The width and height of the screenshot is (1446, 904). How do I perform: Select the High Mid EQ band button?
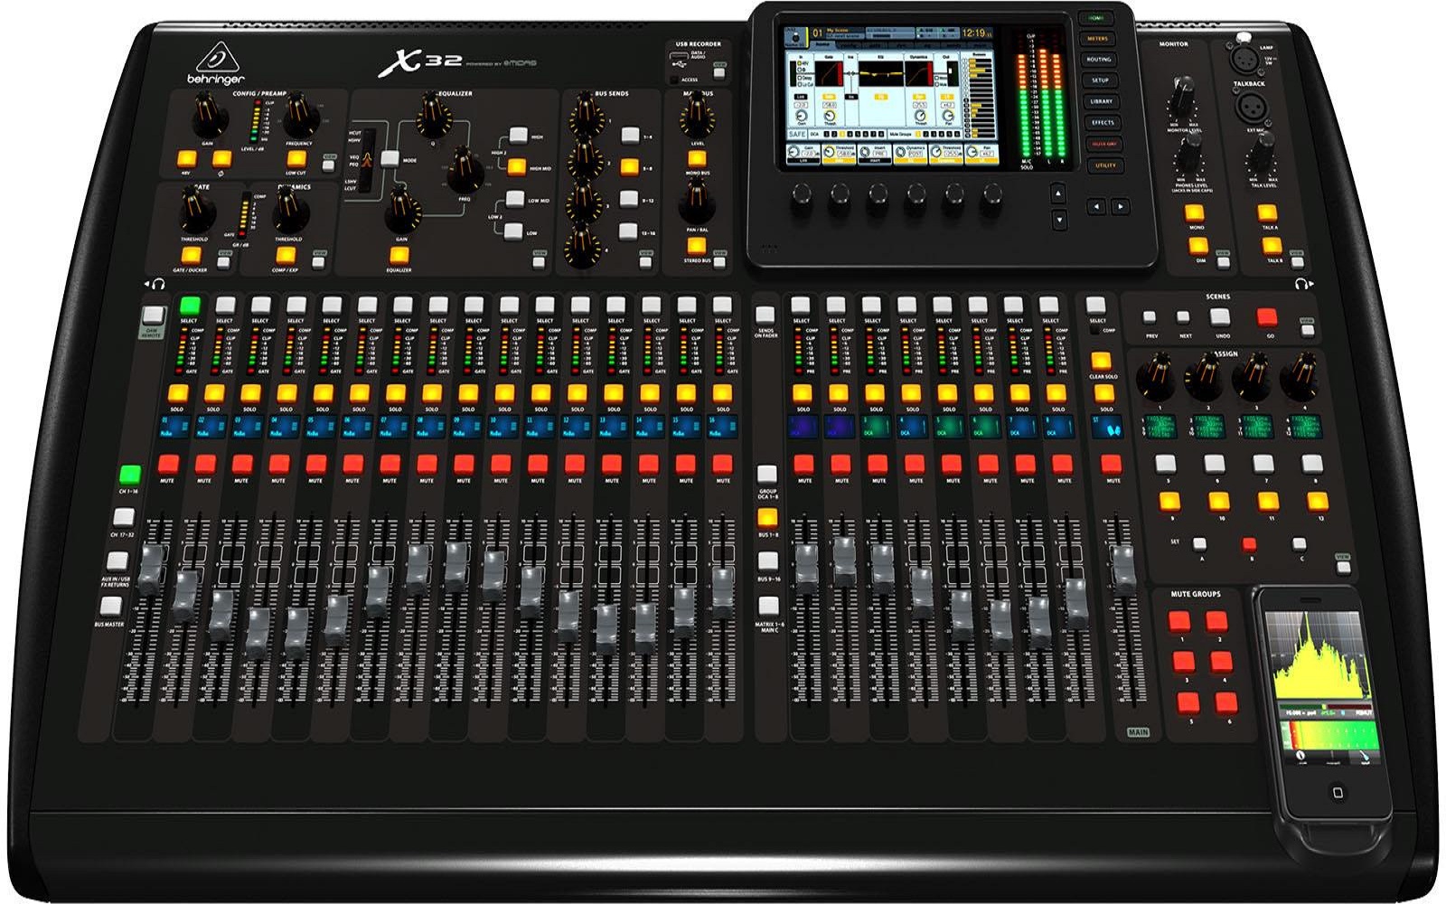tap(516, 166)
